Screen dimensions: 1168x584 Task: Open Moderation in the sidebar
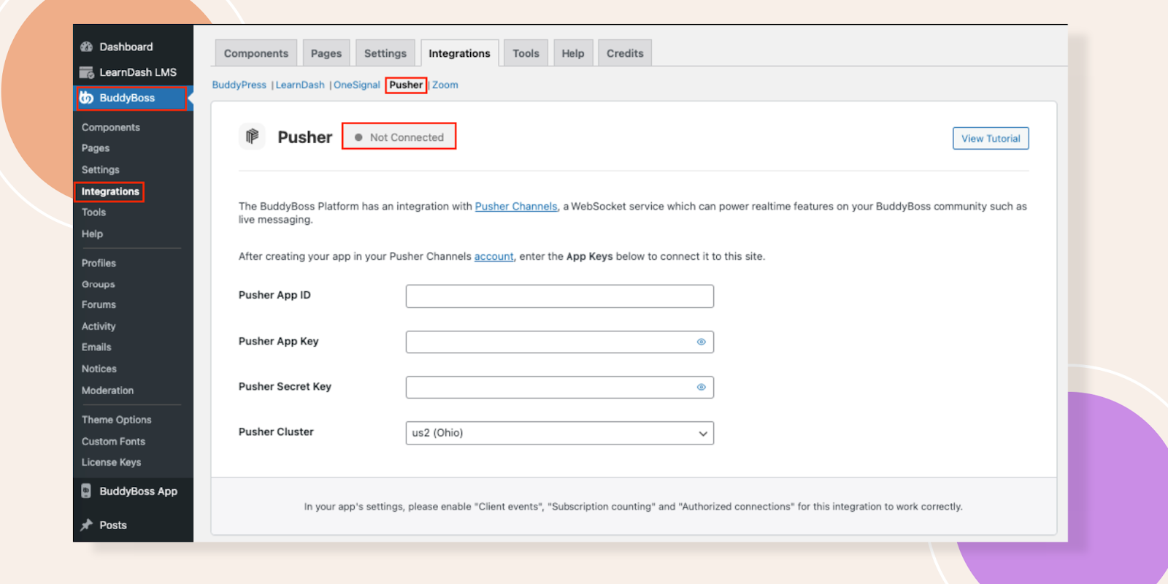108,391
